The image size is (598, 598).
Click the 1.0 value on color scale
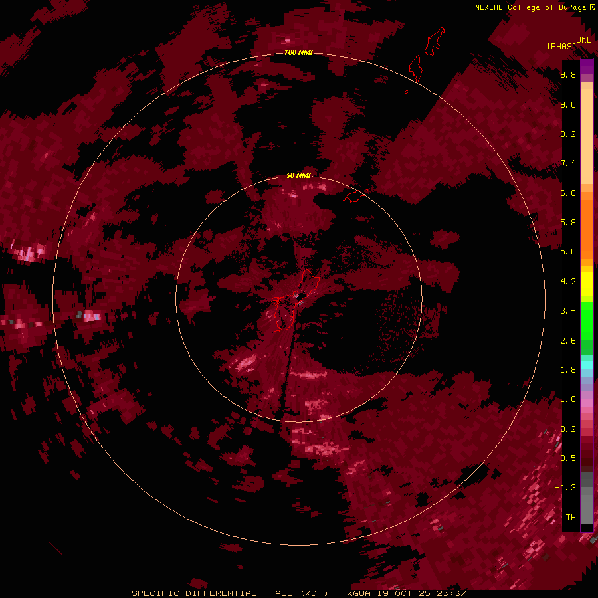pos(568,399)
